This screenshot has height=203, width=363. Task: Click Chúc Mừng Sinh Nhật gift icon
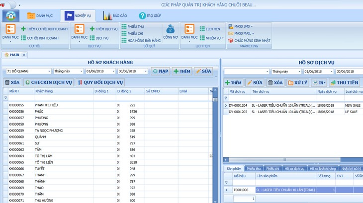click(231, 41)
